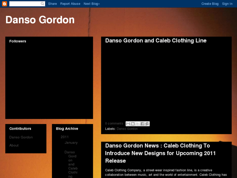
Task: Open the Sign In link
Action: click(227, 4)
